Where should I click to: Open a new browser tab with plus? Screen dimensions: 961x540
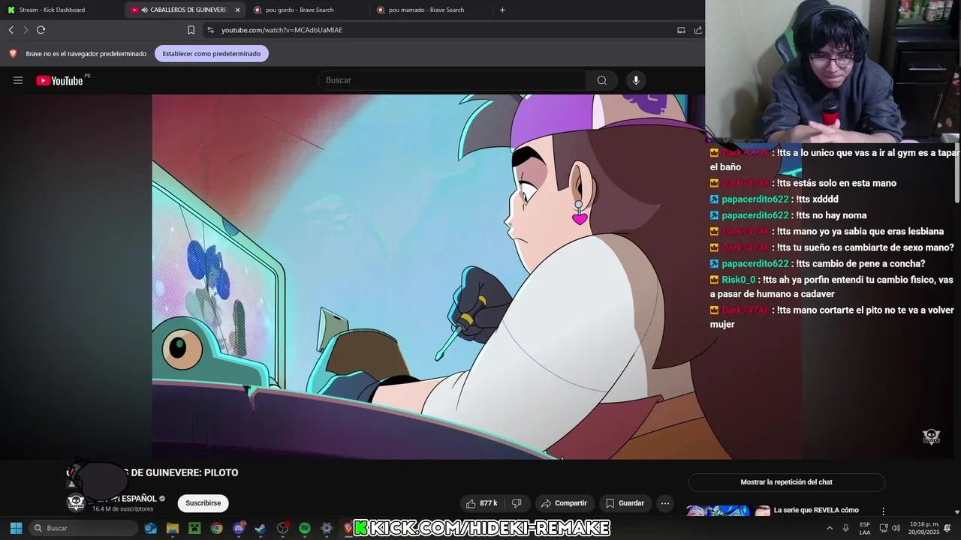(502, 10)
